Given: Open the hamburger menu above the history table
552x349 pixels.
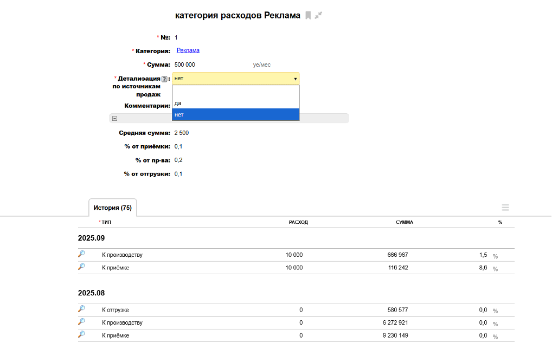Looking at the screenshot, I should [x=505, y=208].
